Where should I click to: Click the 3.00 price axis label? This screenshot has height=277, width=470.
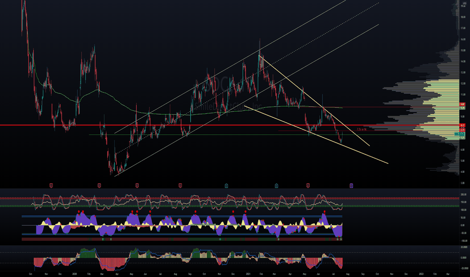pos(463,183)
